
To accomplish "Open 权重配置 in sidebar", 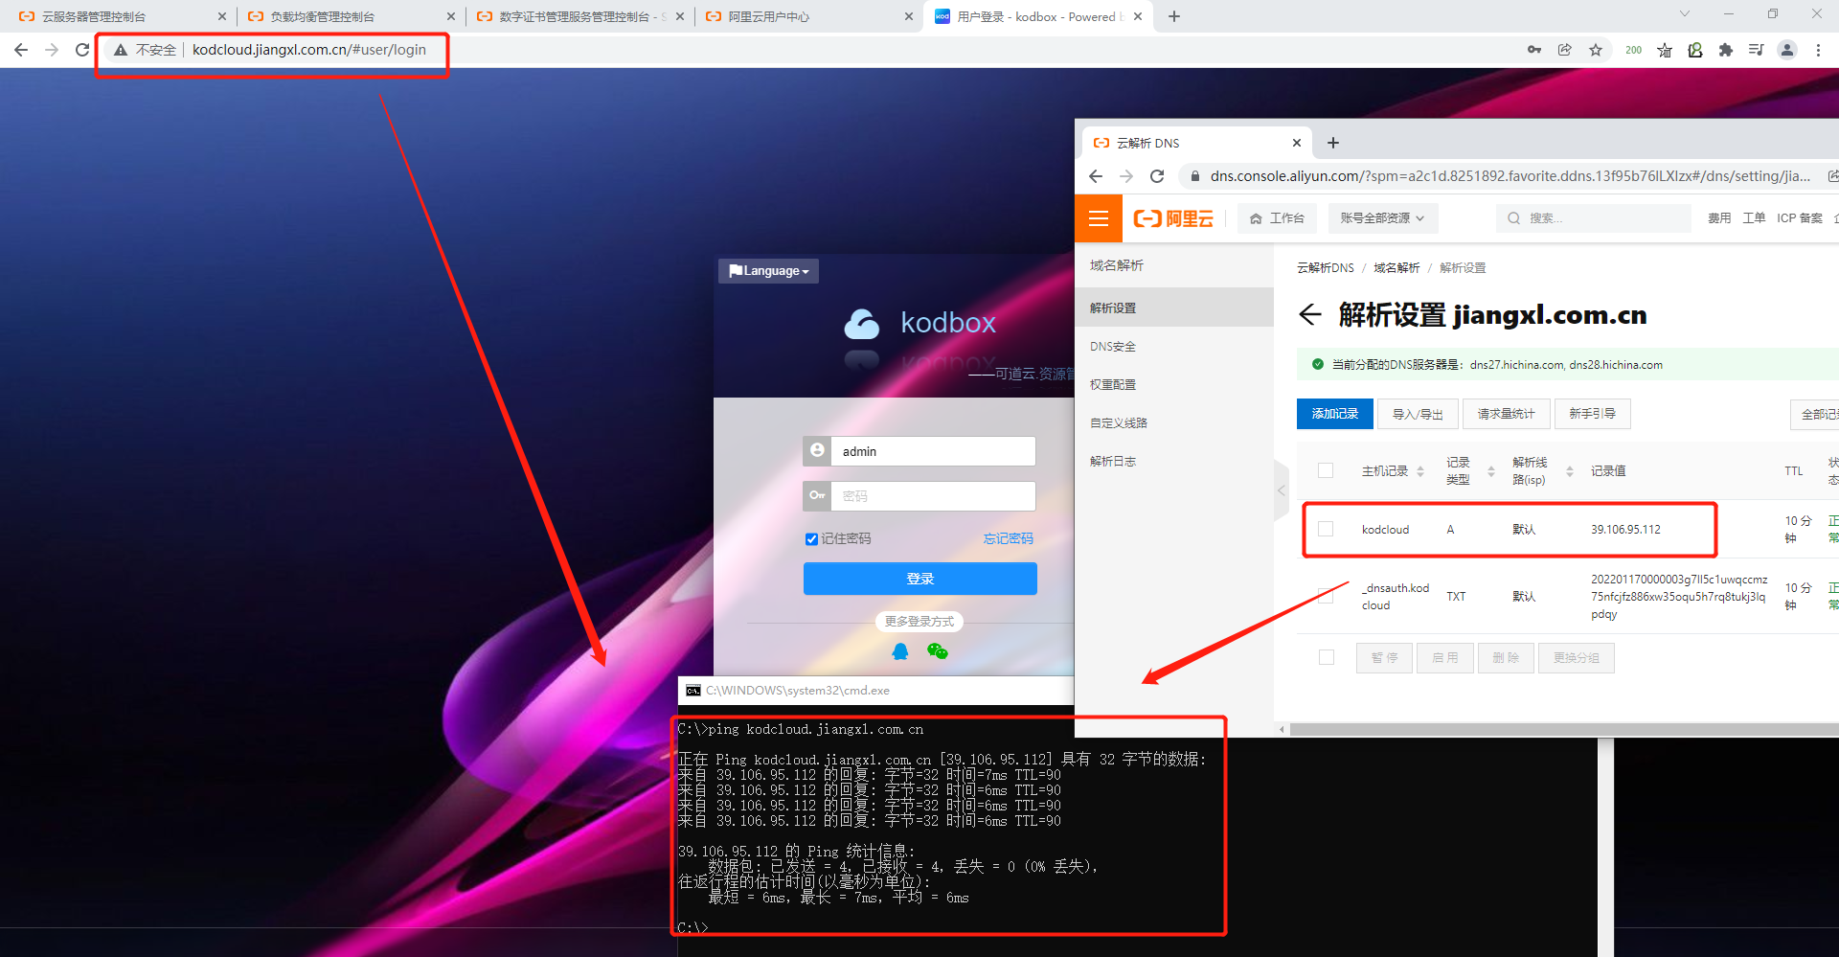I will pos(1112,384).
